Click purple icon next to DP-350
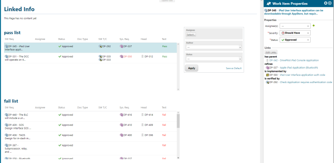 [x=121, y=57]
